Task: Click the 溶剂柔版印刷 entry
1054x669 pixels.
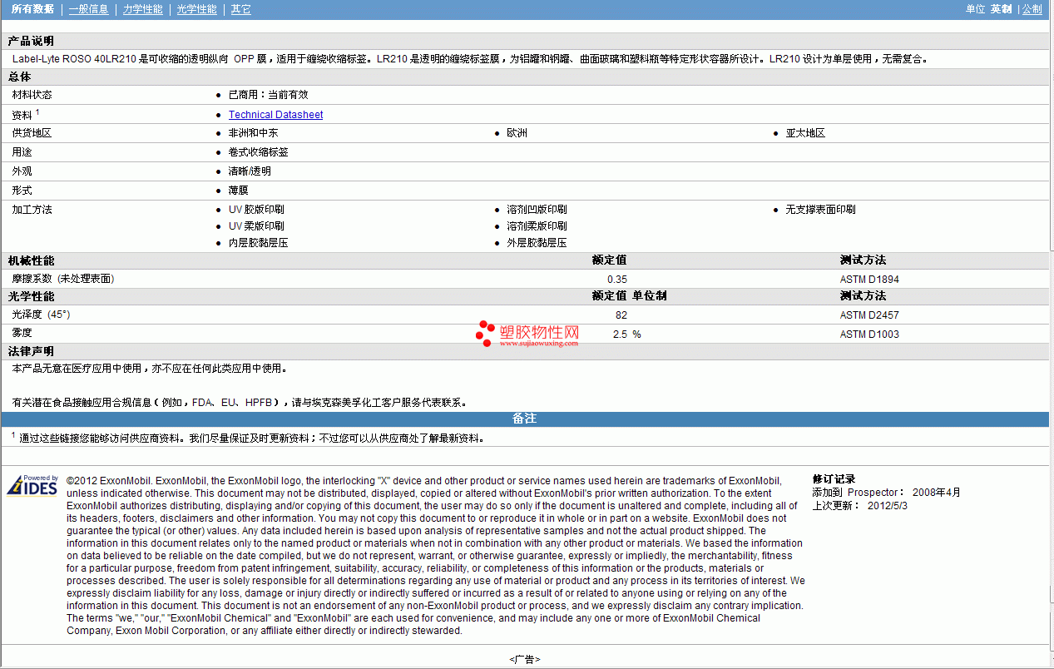Action: tap(537, 226)
